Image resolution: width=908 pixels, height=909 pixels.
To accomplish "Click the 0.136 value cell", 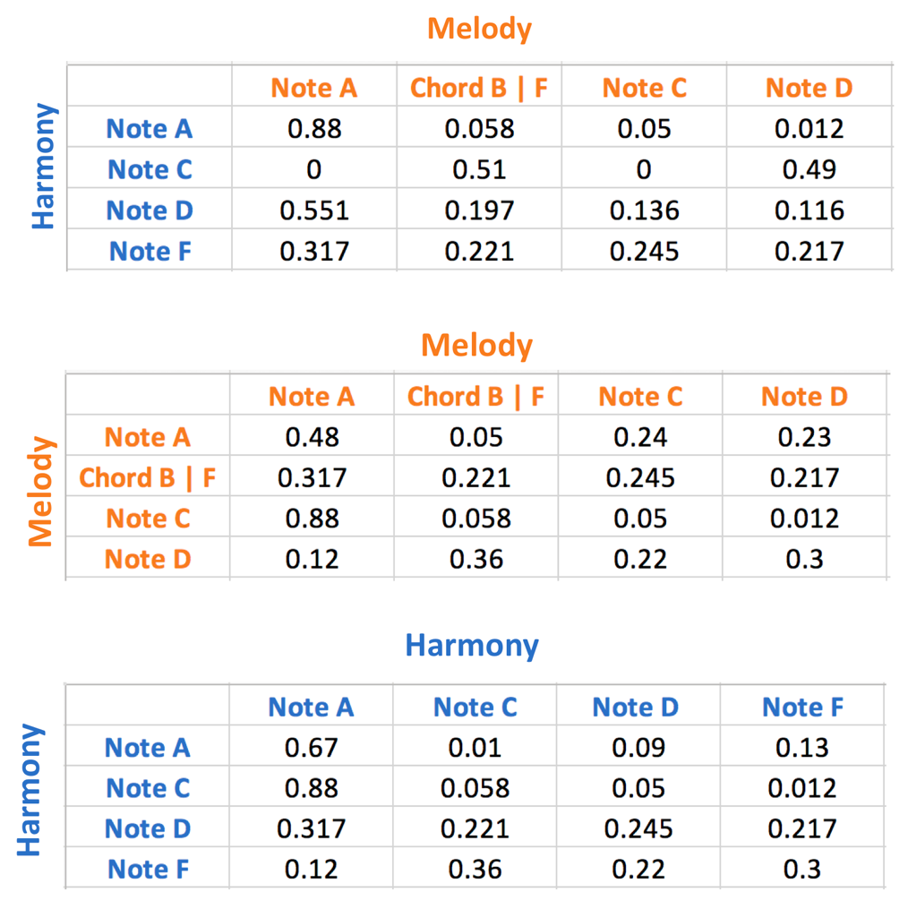I will 644,210.
